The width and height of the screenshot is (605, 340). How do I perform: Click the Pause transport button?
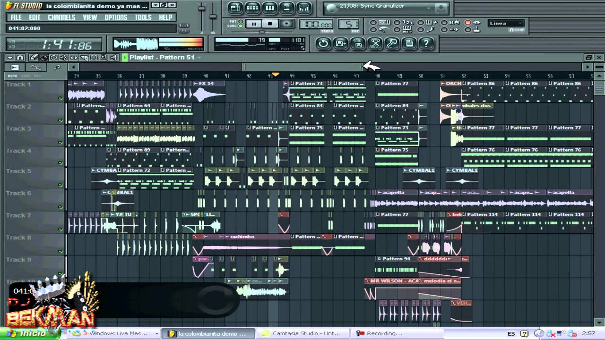[x=254, y=24]
